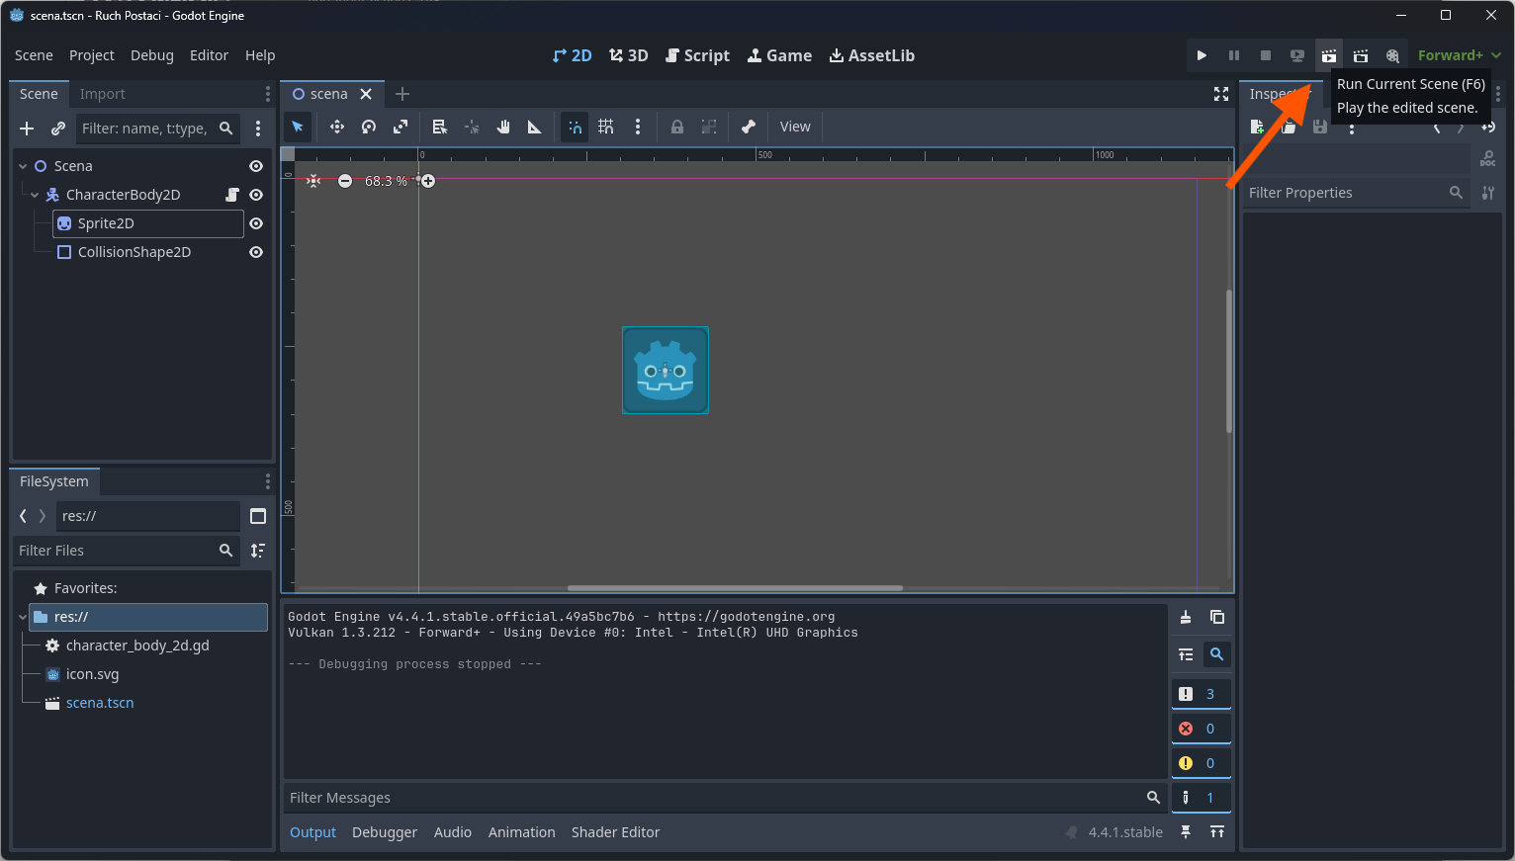The width and height of the screenshot is (1515, 861).
Task: Click the Run Specific Scene icon
Action: click(1361, 55)
